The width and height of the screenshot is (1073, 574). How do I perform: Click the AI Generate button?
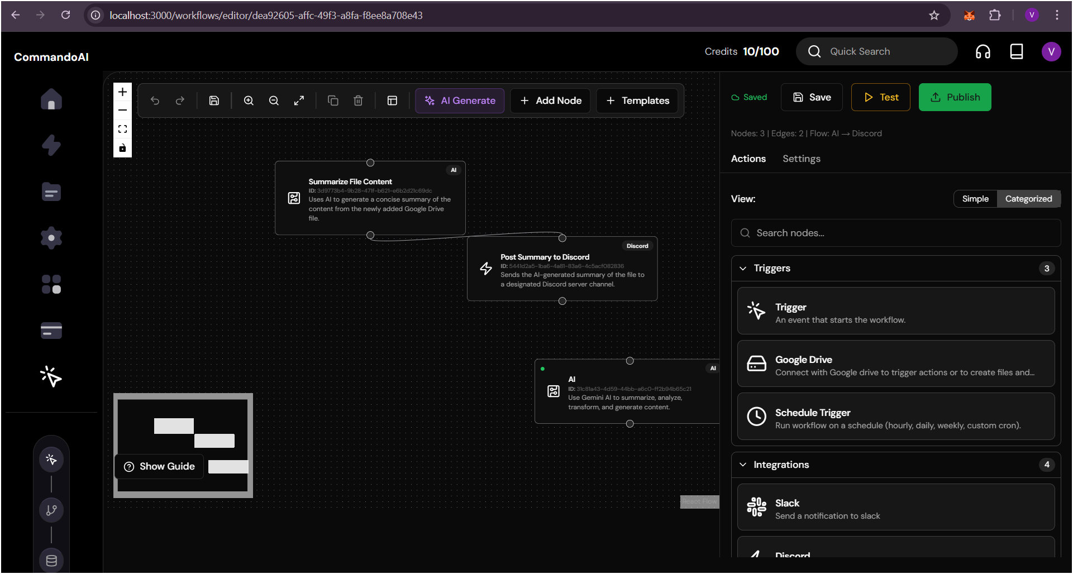pyautogui.click(x=460, y=101)
